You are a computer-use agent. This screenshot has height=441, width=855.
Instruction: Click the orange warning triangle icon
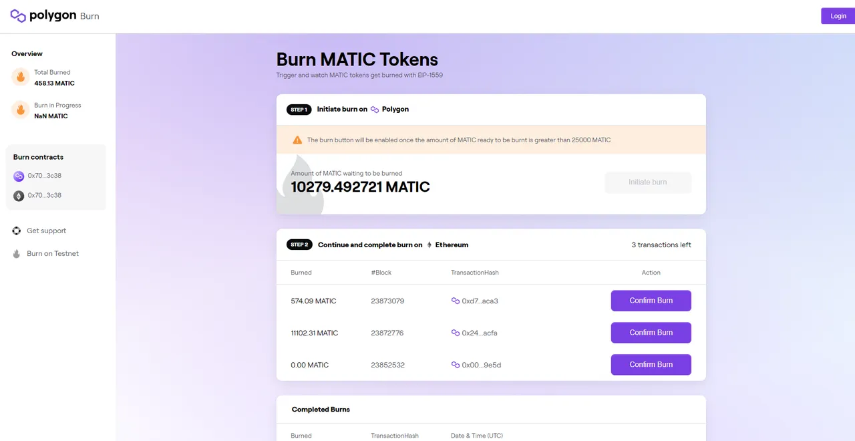(297, 140)
